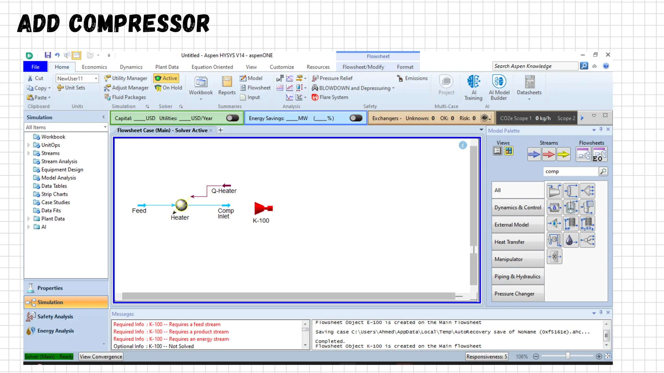Image resolution: width=664 pixels, height=373 pixels.
Task: Expand the Streams tree node
Action: [x=29, y=153]
